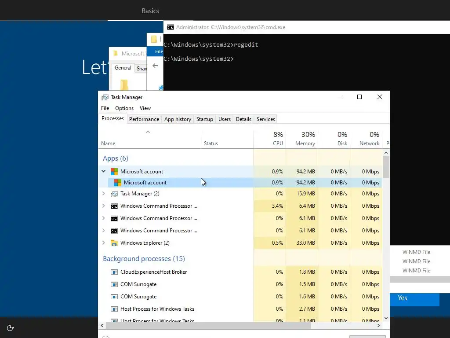Click the Basics heading at the top
Viewport: 450px width, 338px height.
(150, 11)
